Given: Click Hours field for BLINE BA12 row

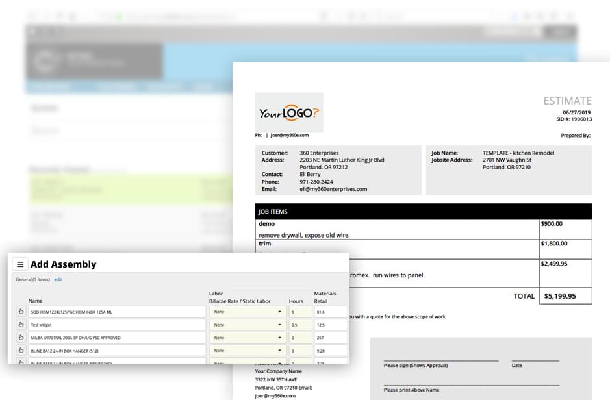Looking at the screenshot, I should [x=300, y=350].
